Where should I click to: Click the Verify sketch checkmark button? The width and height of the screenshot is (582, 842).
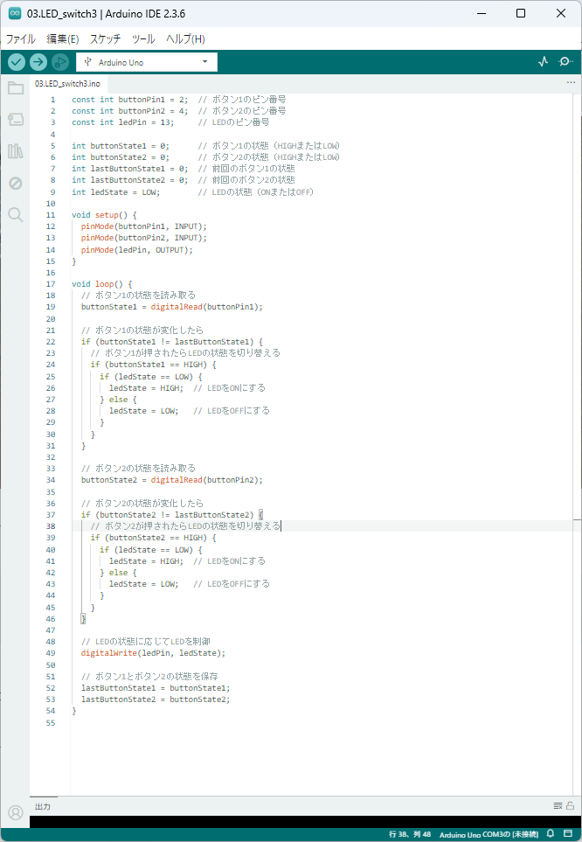[17, 62]
